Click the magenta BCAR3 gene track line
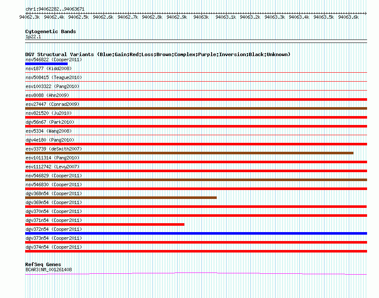Screen dimensions: 379x298 [x=196, y=273]
